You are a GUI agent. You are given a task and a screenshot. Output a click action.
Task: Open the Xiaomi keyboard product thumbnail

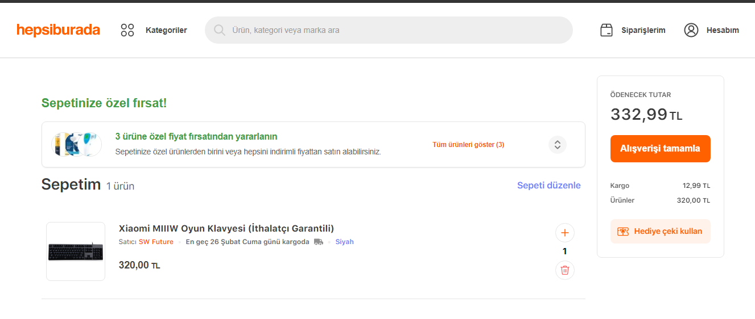pos(76,251)
